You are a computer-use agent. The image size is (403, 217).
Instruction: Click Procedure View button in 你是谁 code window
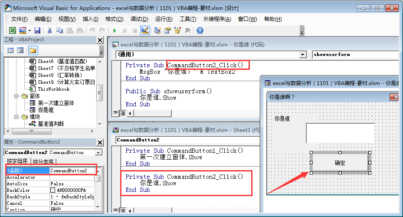pos(115,113)
